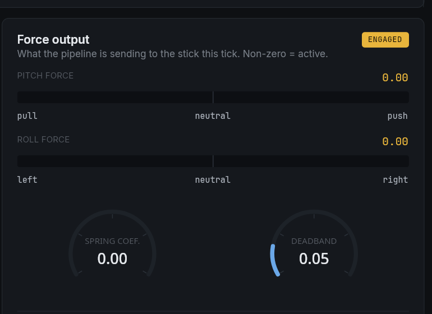Click the Deadband value 0.05

(314, 259)
